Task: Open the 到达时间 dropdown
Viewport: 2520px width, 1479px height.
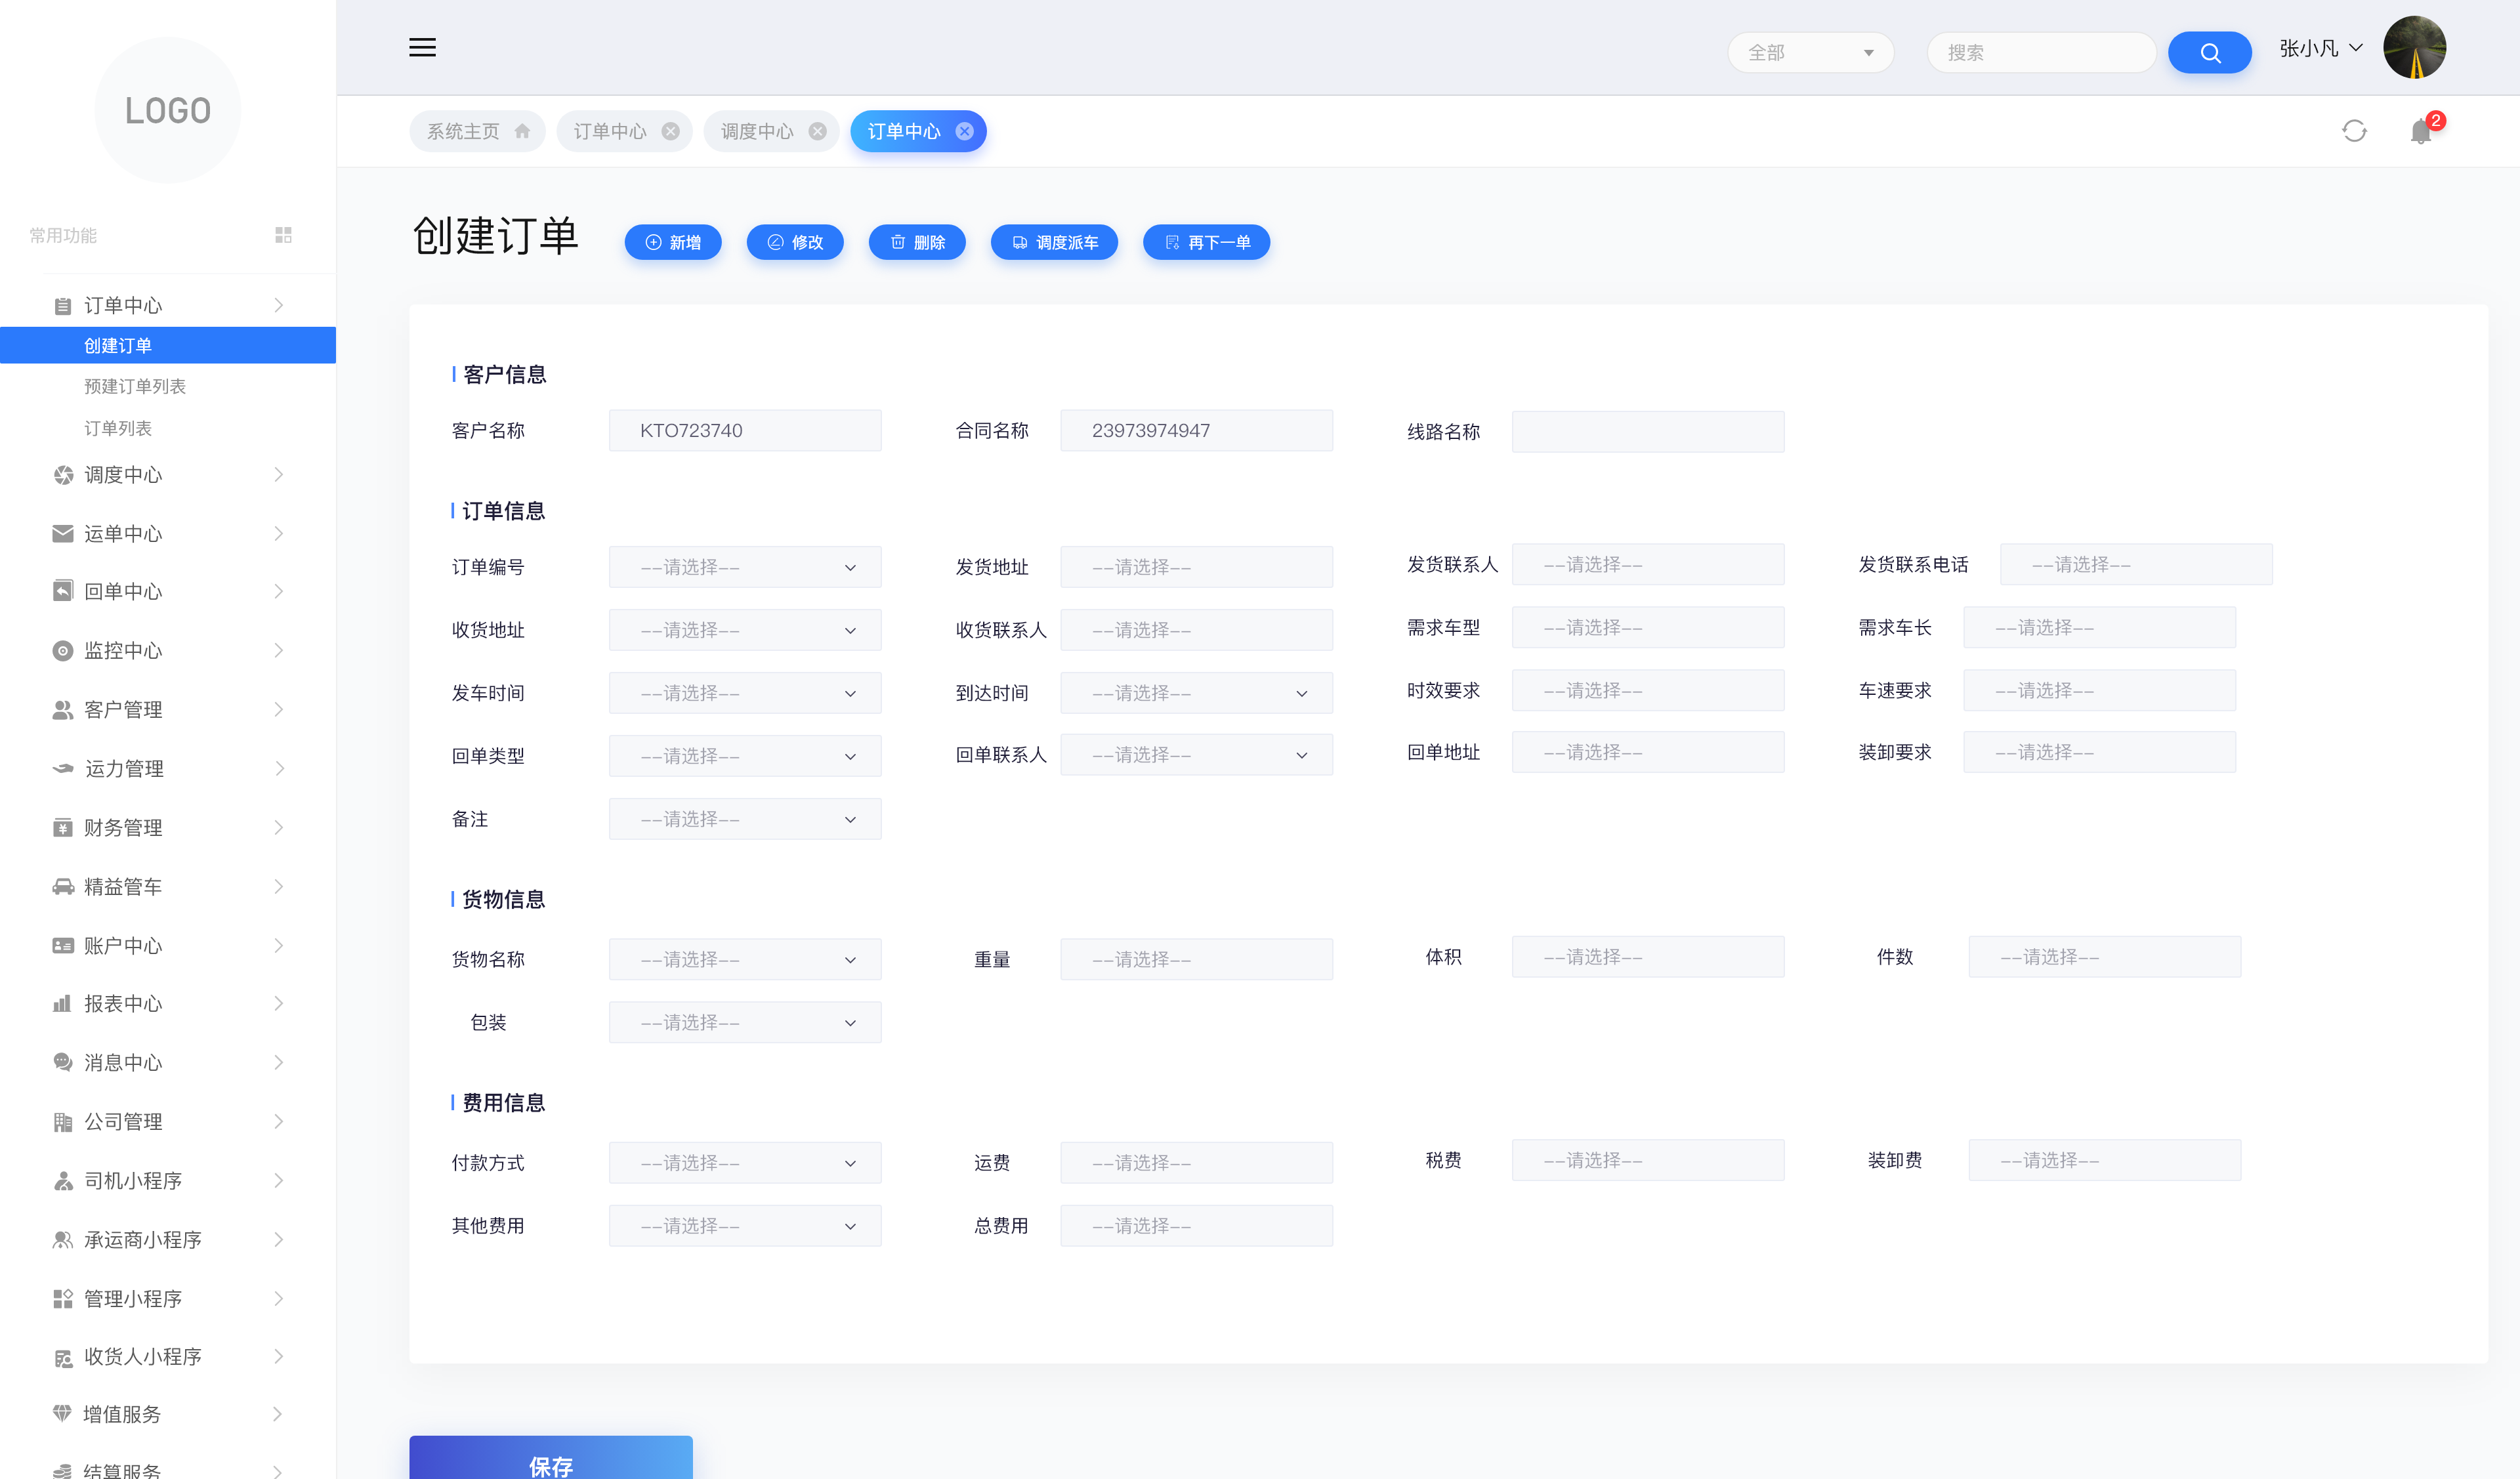Action: pos(1196,693)
